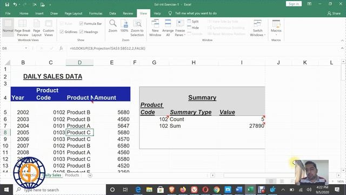Click the Select All corner triangle
Viewport: 346px width, 195px height.
point(8,63)
